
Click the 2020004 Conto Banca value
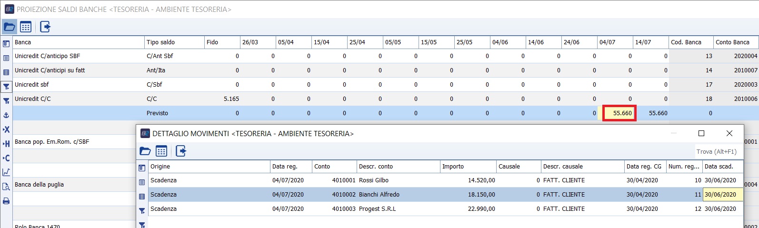pos(746,56)
